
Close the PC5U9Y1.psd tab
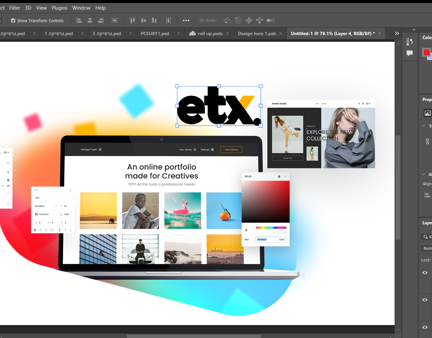pos(179,33)
